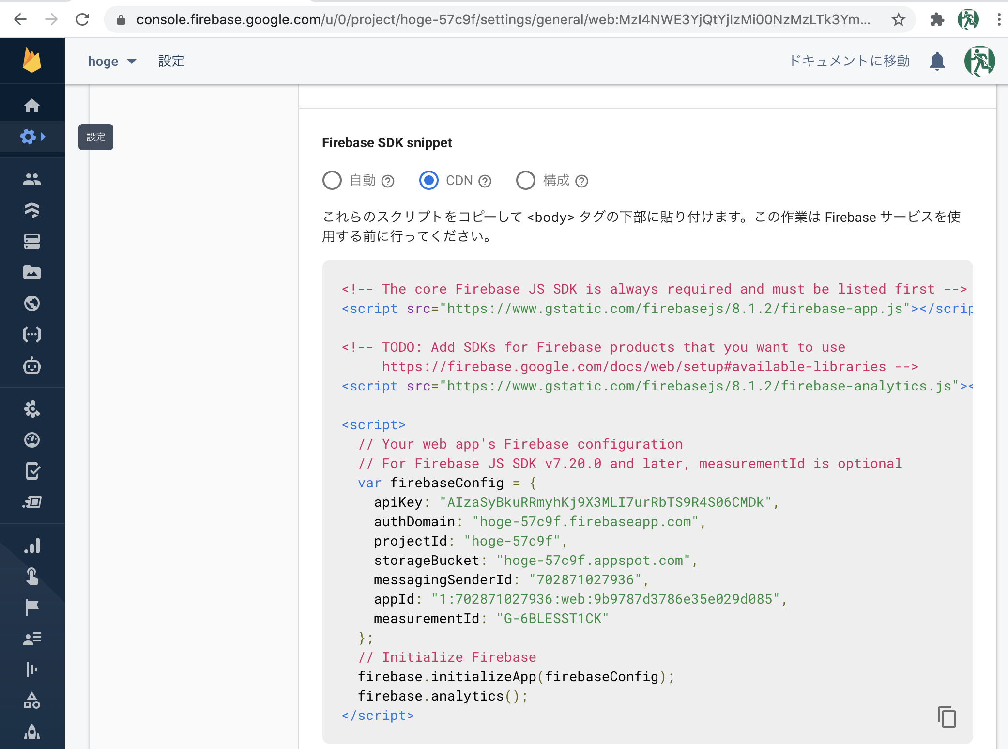Open the Machine Learning robot icon
This screenshot has height=749, width=1008.
[32, 366]
